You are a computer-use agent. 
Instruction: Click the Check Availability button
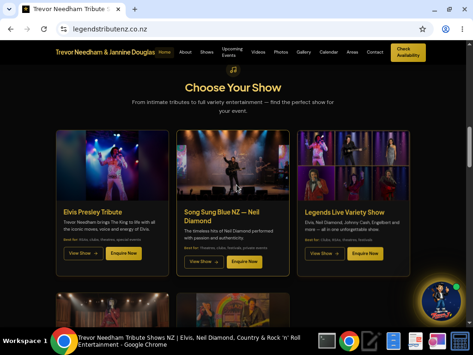point(408,53)
